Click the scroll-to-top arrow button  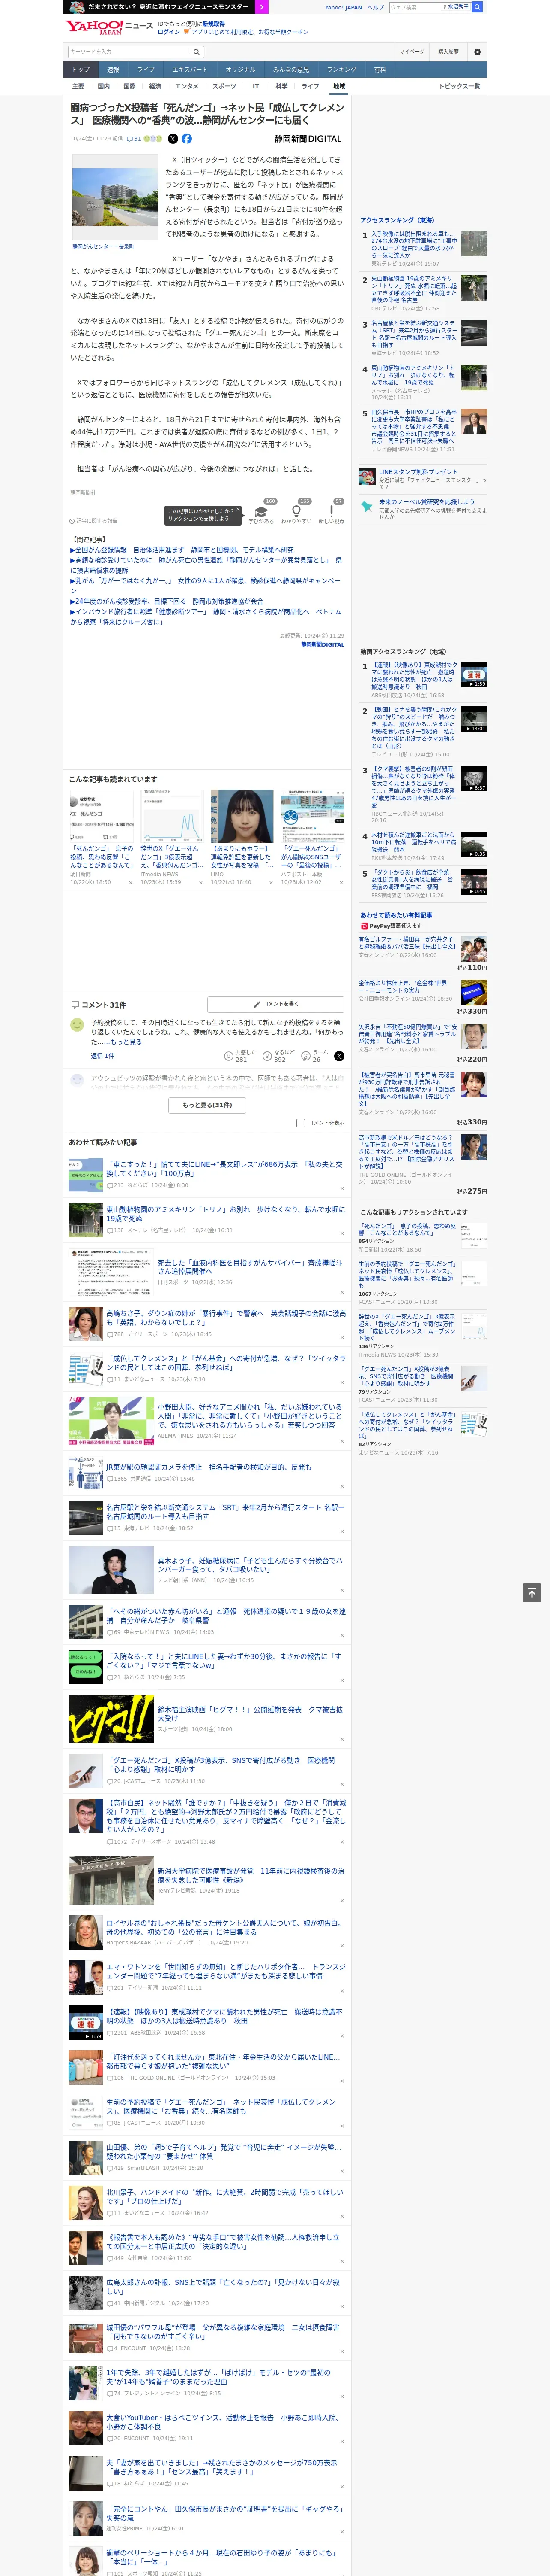pyautogui.click(x=532, y=1593)
